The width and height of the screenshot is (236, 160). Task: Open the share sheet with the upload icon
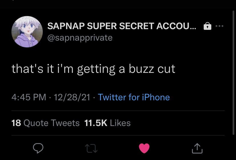[197, 148]
